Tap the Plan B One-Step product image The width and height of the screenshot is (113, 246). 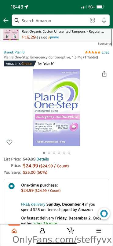tap(56, 108)
